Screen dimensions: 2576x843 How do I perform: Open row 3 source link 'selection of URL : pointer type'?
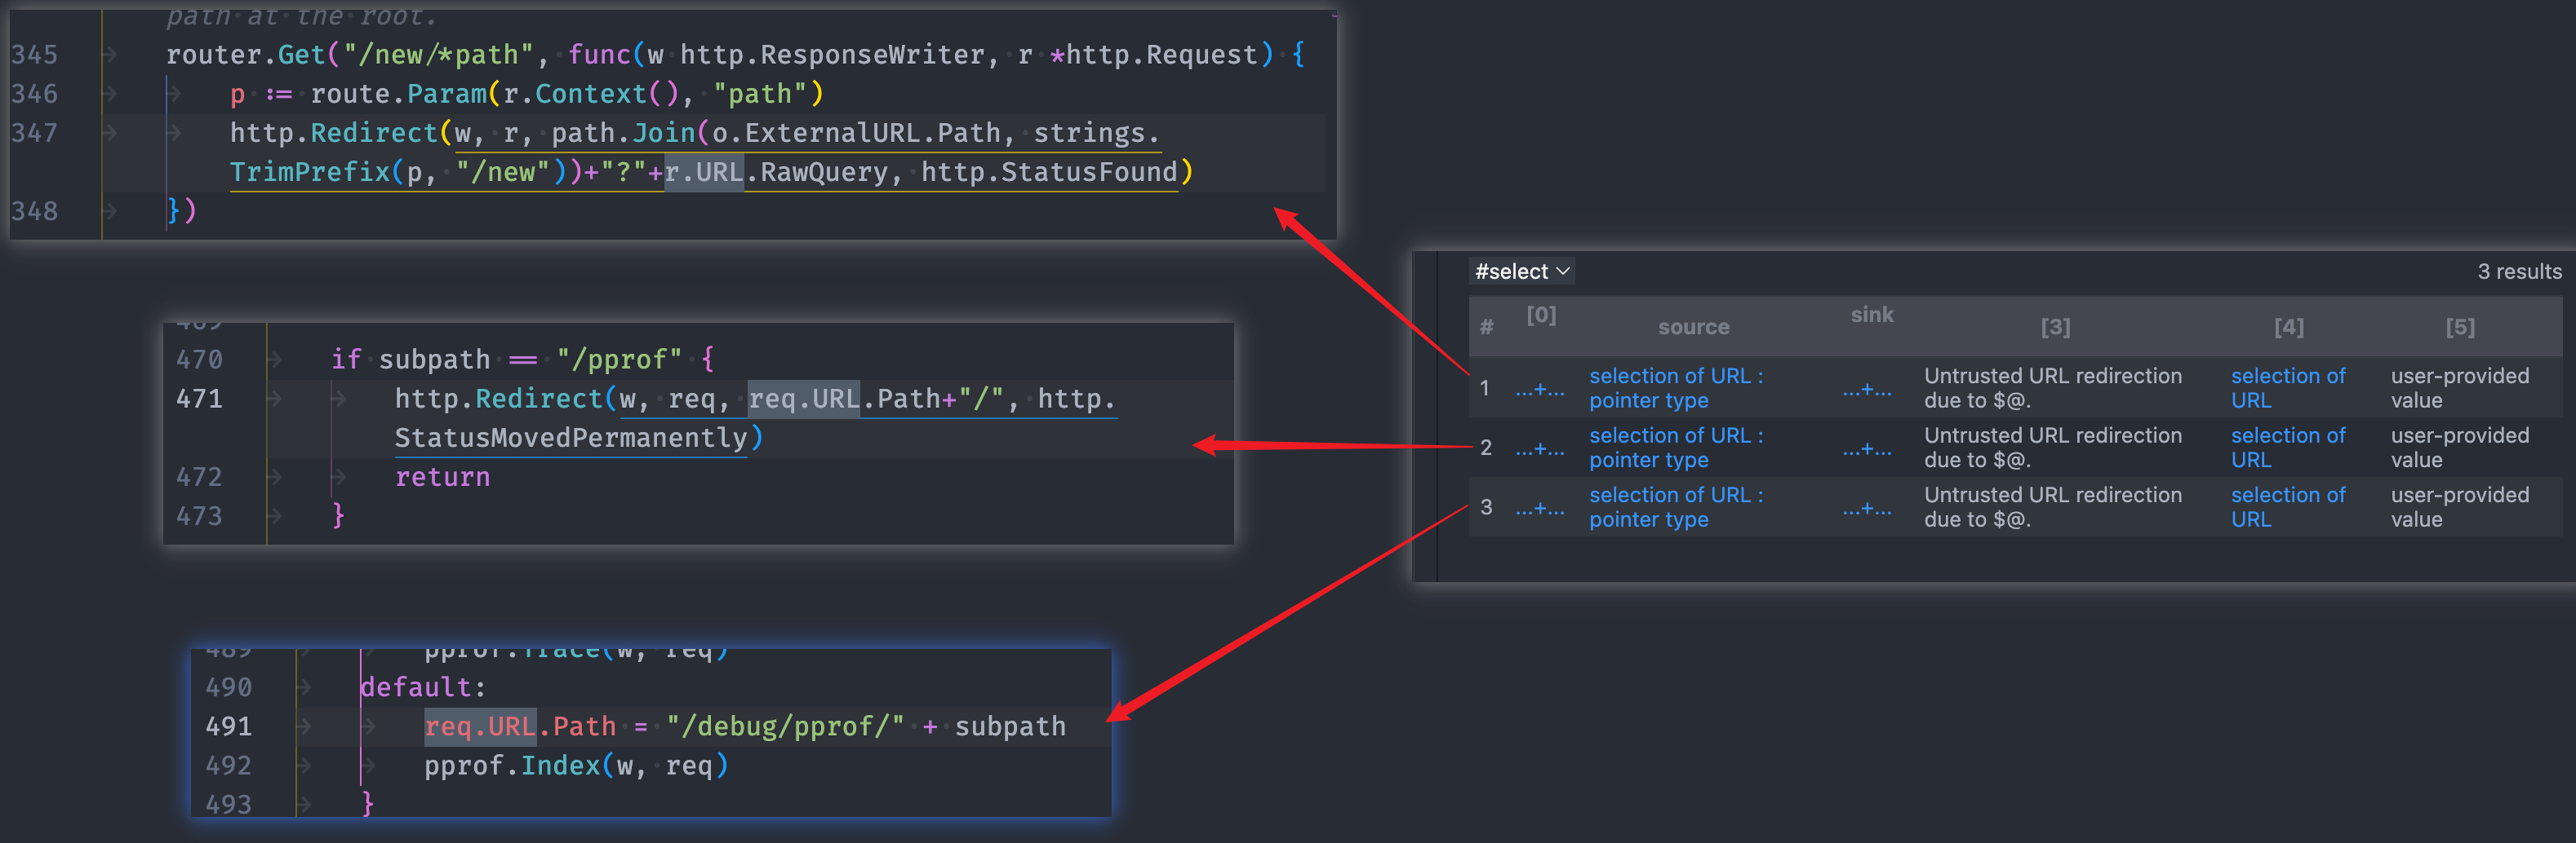(x=1676, y=506)
